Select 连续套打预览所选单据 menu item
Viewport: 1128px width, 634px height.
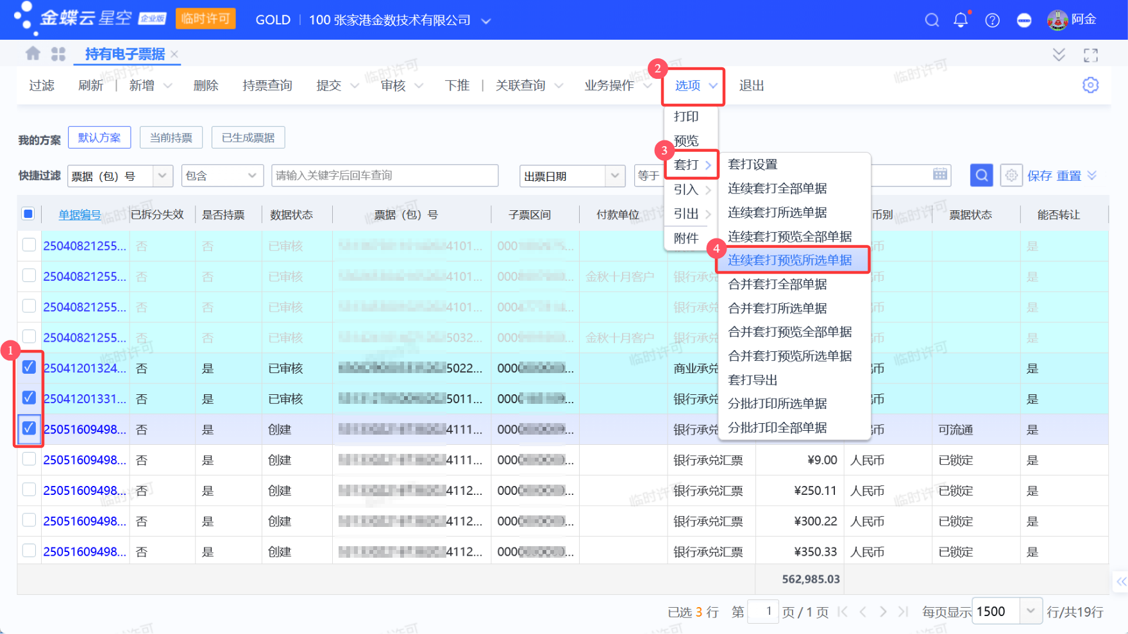tap(789, 260)
